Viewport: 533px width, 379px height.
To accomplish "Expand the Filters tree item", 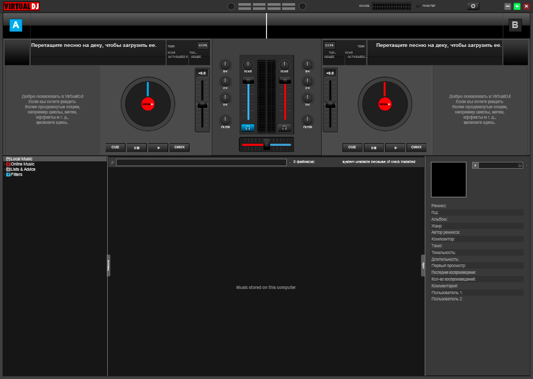I will tap(4, 174).
